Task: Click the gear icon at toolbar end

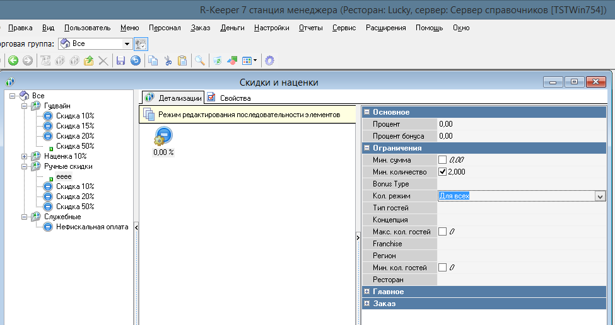Action: click(x=270, y=60)
